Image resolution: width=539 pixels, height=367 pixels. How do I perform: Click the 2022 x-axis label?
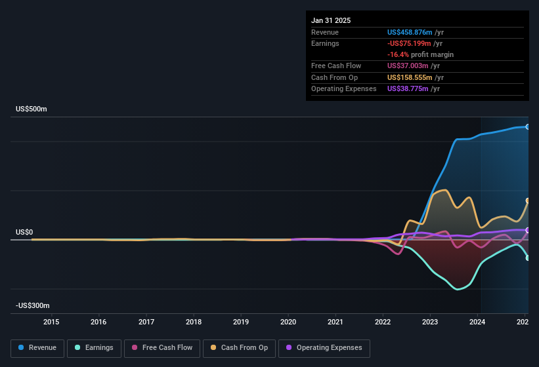(383, 322)
